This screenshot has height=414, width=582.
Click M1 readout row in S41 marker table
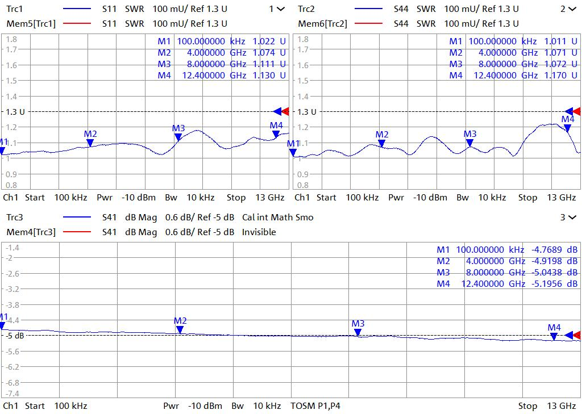tap(506, 250)
